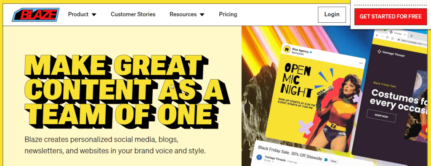Viewport: 431px width, 166px height.
Task: Open the three-dot menu on Rise Agency ad
Action: tap(361, 63)
